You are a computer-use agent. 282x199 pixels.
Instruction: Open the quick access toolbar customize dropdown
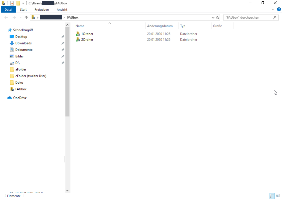[23, 3]
